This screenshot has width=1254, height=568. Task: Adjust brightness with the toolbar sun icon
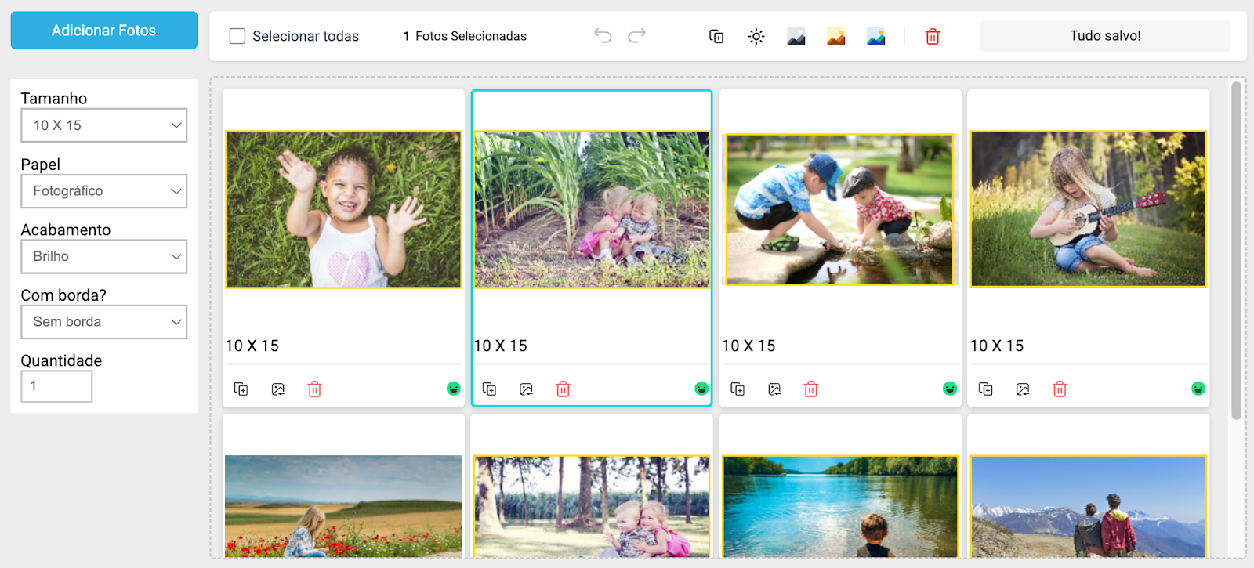tap(756, 36)
